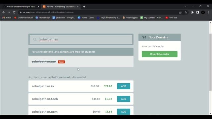
Task: Click the scrollbar up arrow
Action: pyautogui.click(x=210, y=22)
